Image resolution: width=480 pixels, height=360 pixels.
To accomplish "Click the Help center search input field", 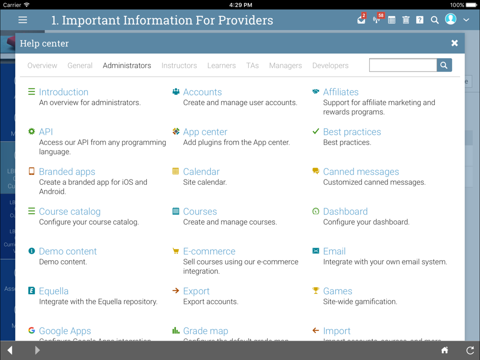I will click(x=403, y=65).
